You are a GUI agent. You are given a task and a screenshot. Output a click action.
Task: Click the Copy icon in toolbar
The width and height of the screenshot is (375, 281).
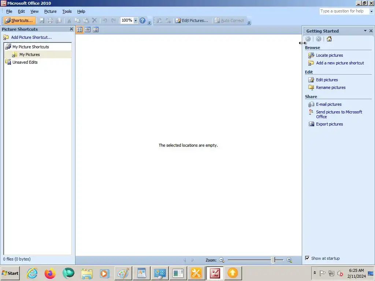coord(77,20)
